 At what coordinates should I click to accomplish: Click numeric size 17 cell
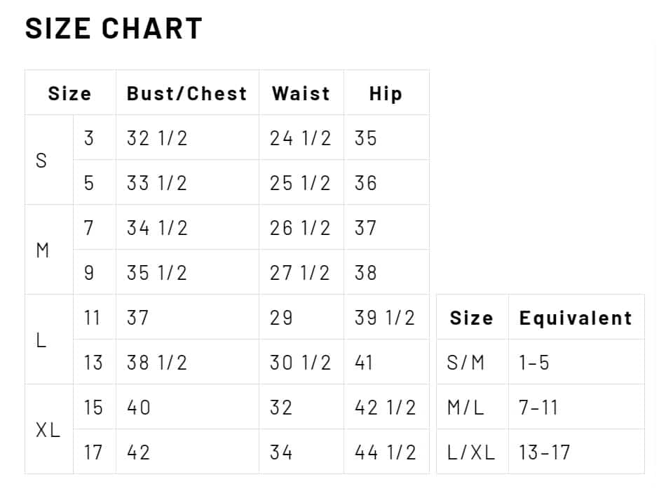(x=93, y=452)
